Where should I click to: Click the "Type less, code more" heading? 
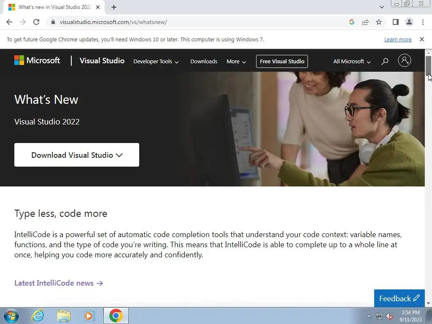click(x=61, y=213)
